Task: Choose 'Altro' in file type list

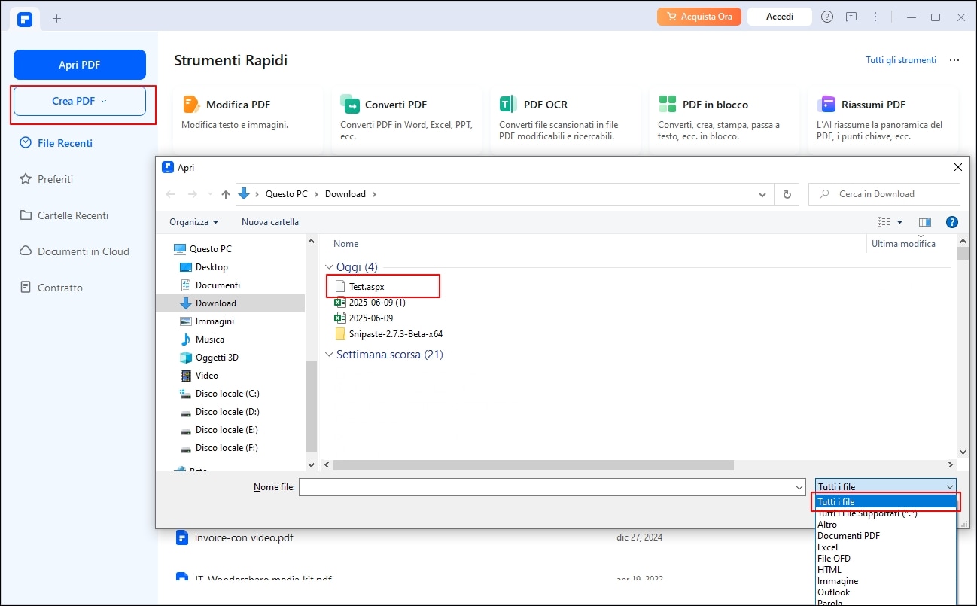Action: coord(886,525)
